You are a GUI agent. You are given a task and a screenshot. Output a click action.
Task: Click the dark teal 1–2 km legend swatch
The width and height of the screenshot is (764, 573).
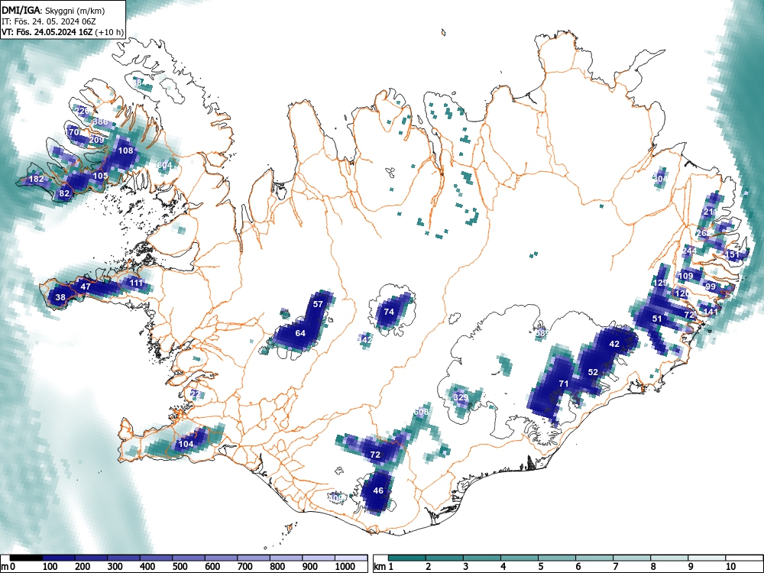coord(407,558)
